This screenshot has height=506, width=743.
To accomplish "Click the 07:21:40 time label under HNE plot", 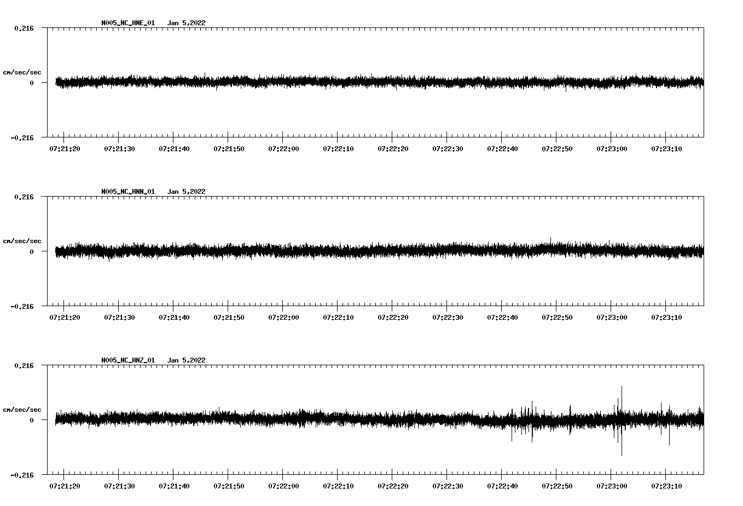I will point(174,149).
